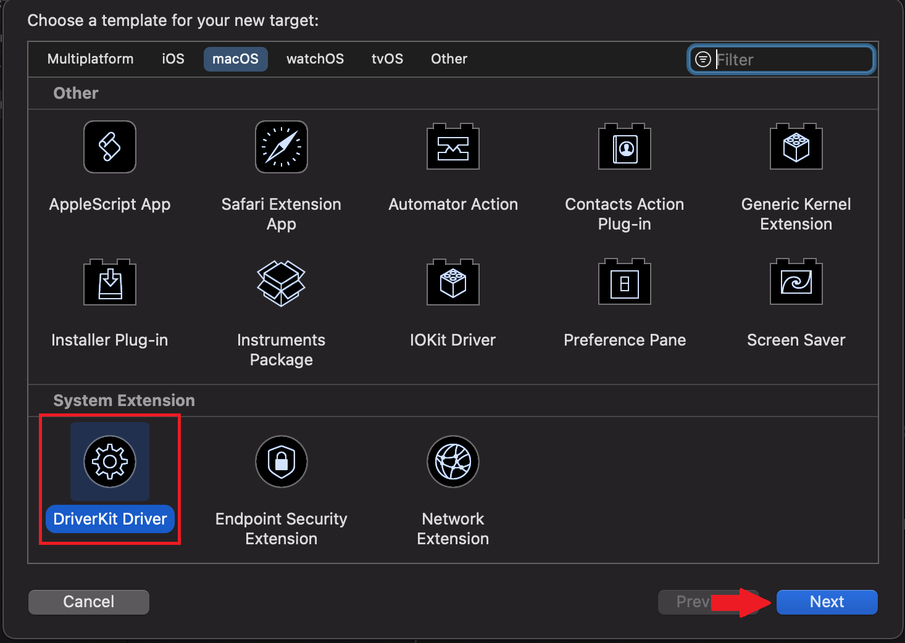905x643 pixels.
Task: Switch to the Multiplatform tab
Action: click(x=90, y=59)
